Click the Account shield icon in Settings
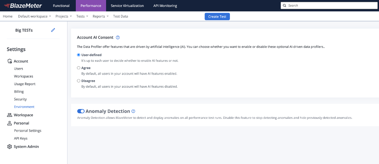The height and width of the screenshot is (164, 379). (10, 61)
